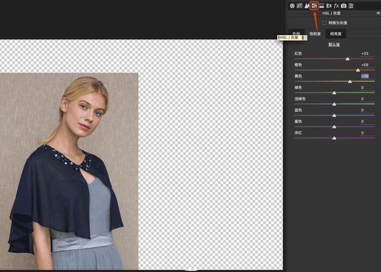This screenshot has height=272, width=381.
Task: Switch to the 色相 tab
Action: click(x=296, y=33)
